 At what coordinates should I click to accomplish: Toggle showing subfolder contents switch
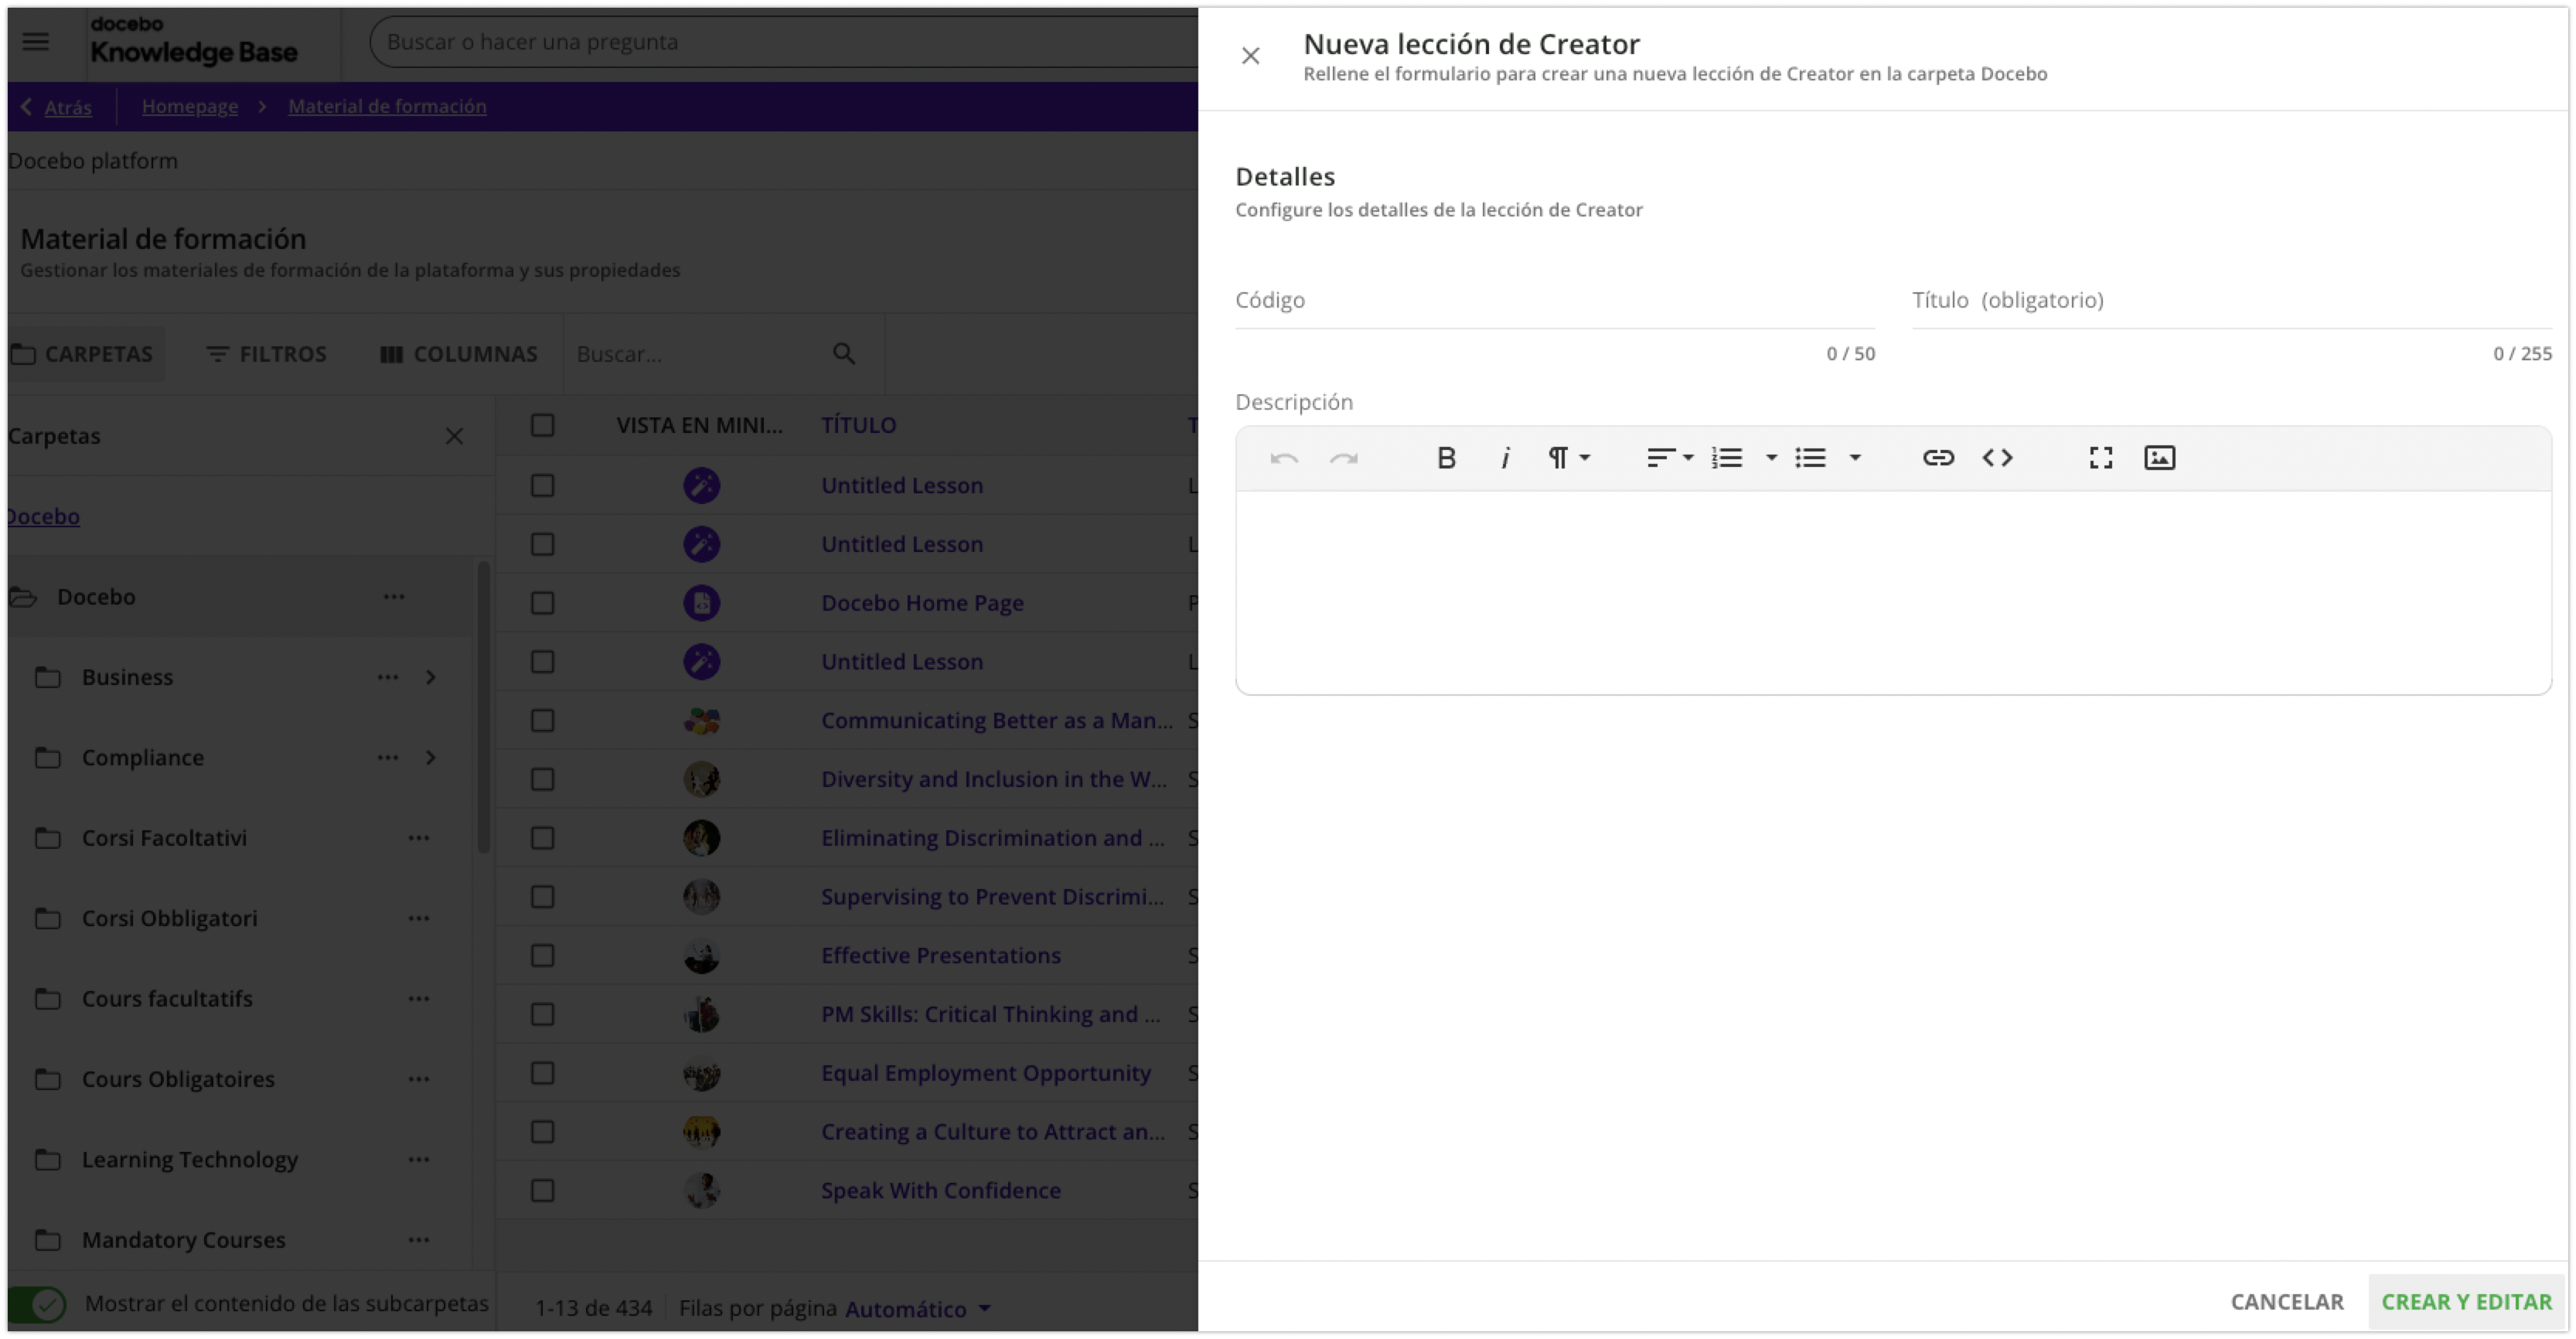(x=37, y=1303)
